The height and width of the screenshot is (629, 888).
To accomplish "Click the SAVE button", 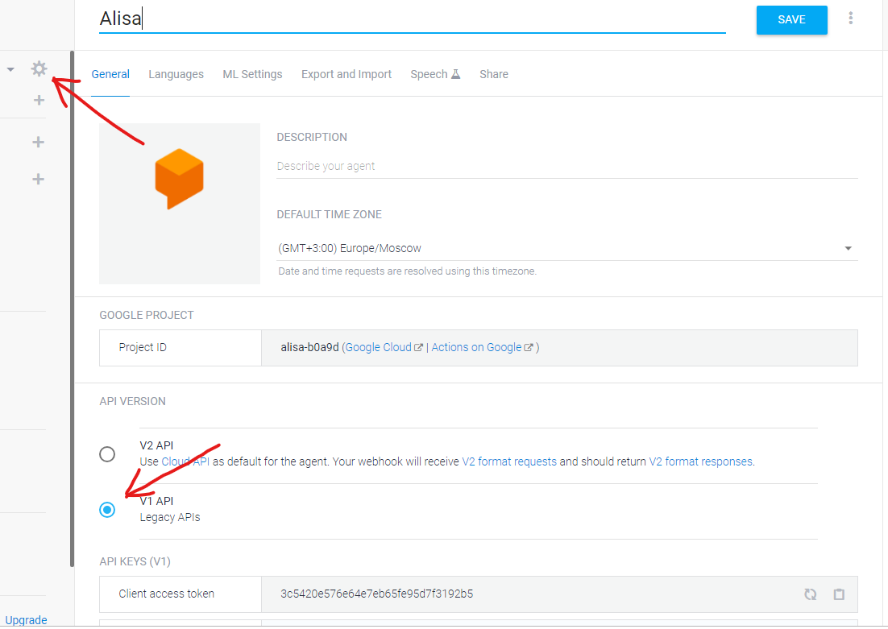I will [x=791, y=20].
